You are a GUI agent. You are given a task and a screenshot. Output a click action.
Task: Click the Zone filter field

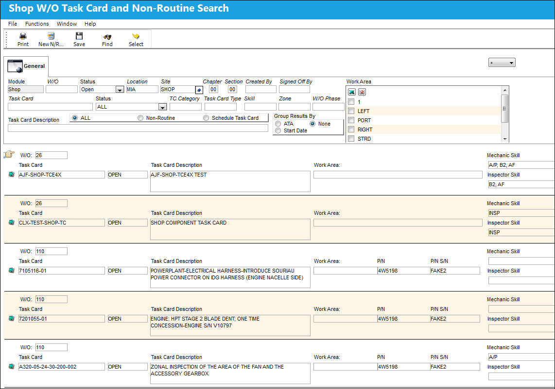294,107
